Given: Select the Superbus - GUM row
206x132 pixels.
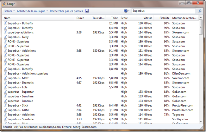Looking at the screenshot, I should point(101,110).
